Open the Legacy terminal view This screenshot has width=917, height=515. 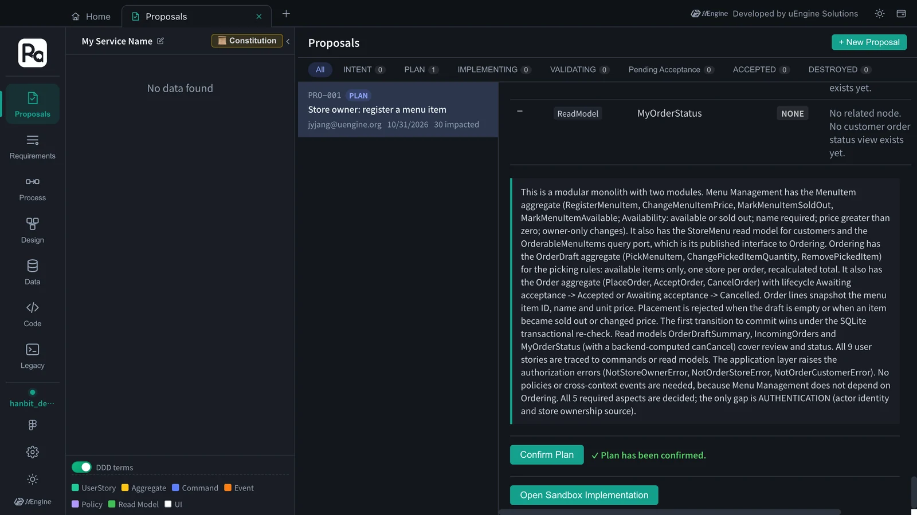33,355
